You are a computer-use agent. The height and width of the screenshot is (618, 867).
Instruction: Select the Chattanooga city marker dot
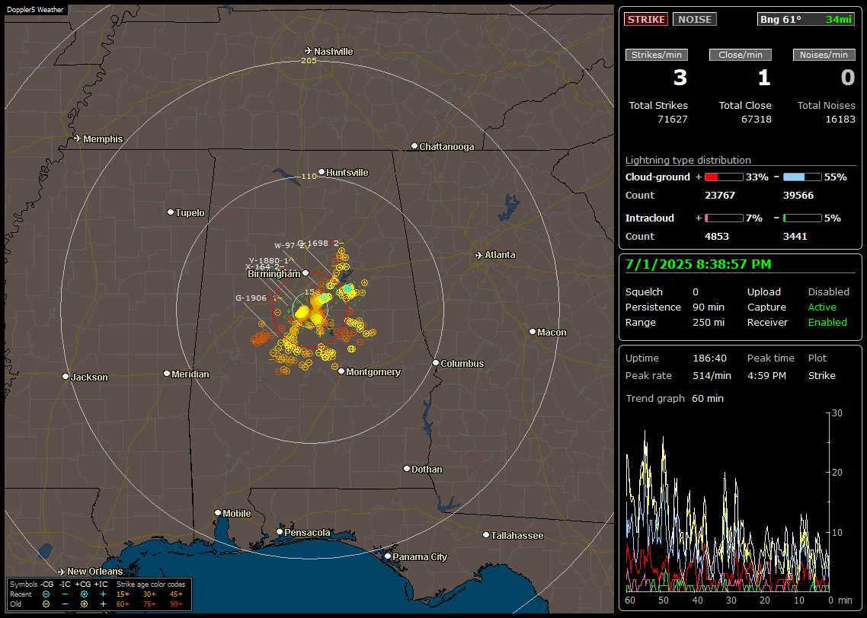414,146
